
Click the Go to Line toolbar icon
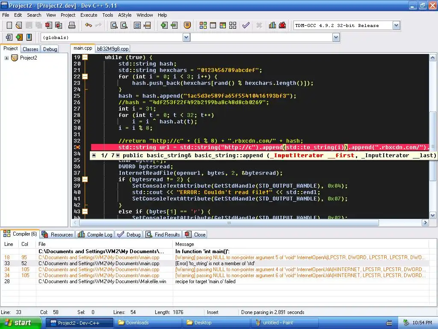click(x=147, y=25)
